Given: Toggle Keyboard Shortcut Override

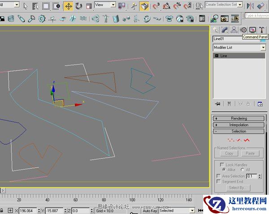Looking at the screenshot, I should click(144, 6).
